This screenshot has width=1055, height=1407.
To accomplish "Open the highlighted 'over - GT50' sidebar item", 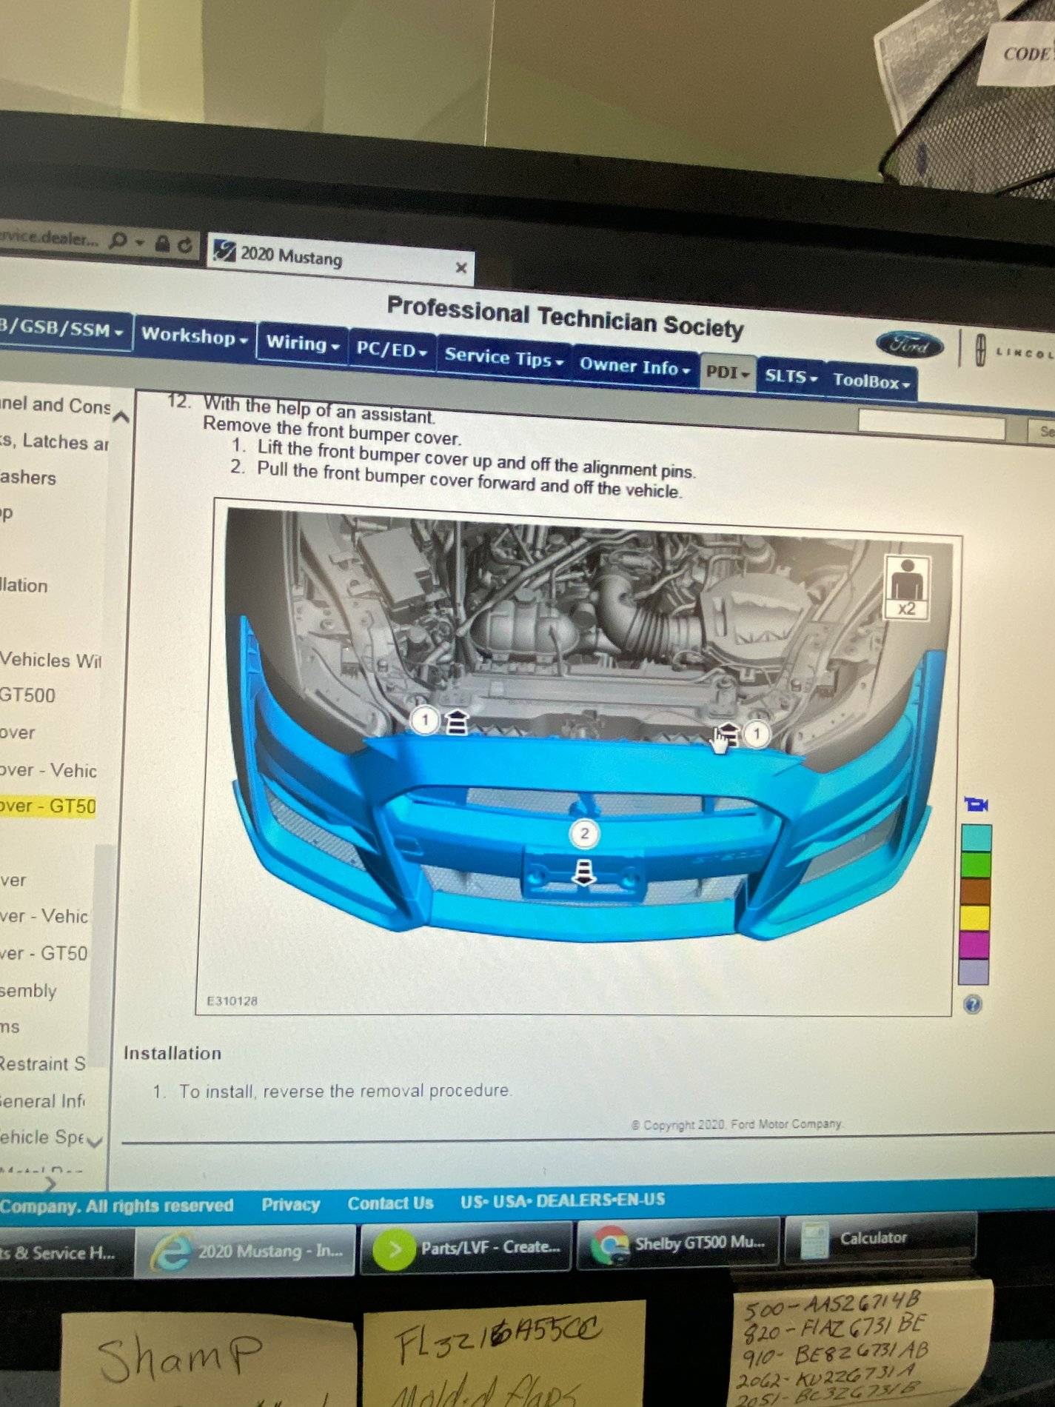I will [x=48, y=806].
